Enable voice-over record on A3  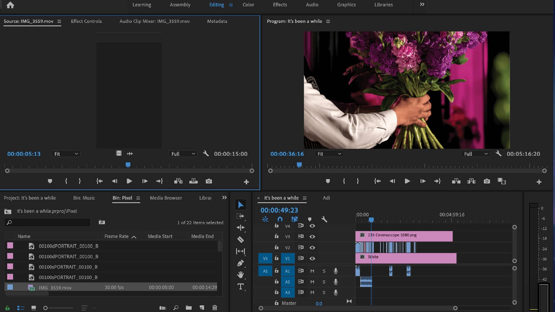pos(336,292)
